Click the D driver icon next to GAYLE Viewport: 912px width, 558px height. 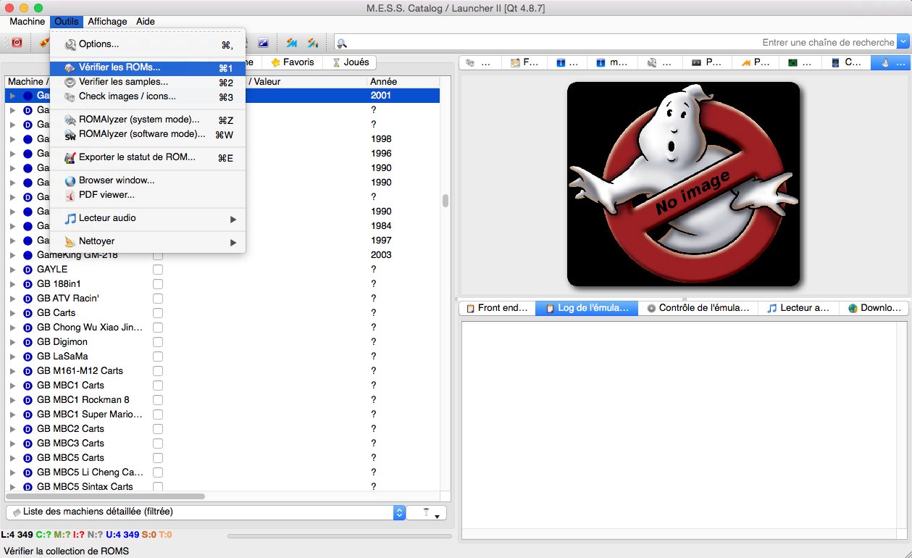28,270
